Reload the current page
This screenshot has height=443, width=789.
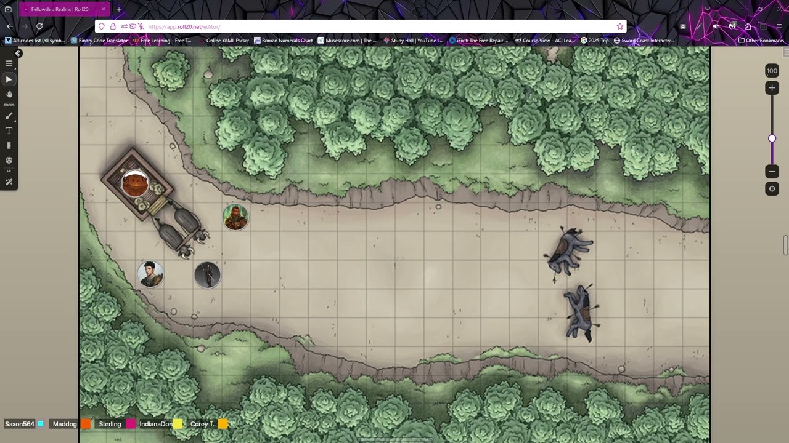click(39, 26)
